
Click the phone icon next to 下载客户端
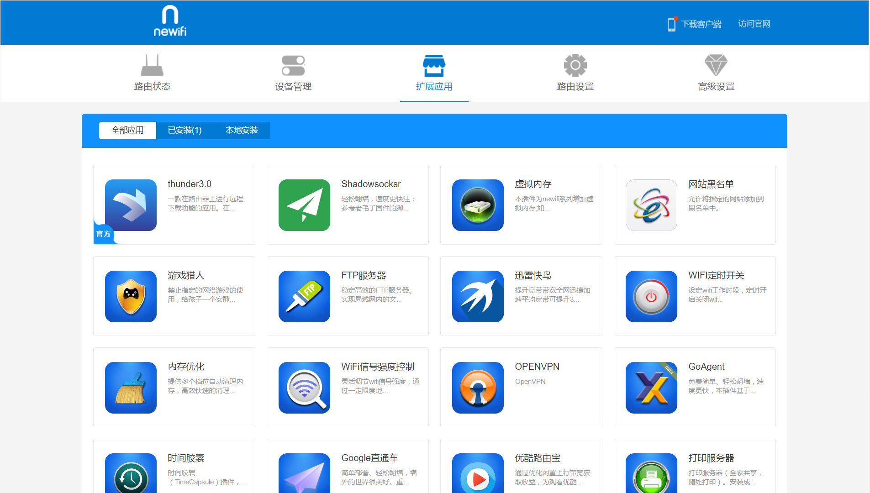click(x=671, y=24)
